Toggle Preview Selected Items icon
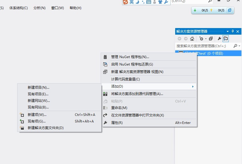Viewport: 242px width, 164px height. pos(226,39)
